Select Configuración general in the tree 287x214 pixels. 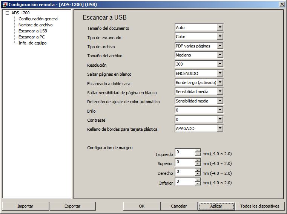pyautogui.click(x=38, y=19)
